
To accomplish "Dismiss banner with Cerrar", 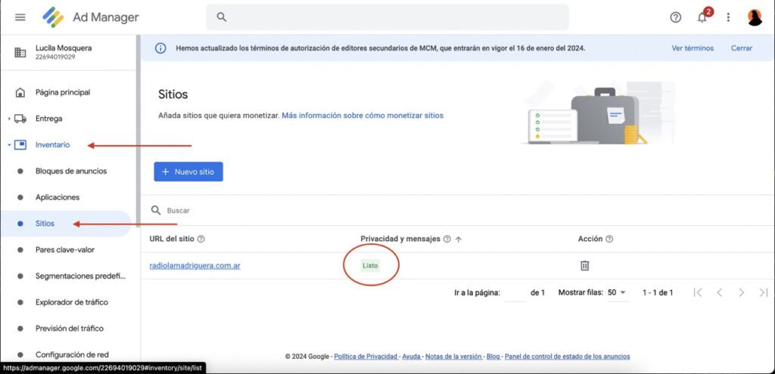I will pos(741,48).
